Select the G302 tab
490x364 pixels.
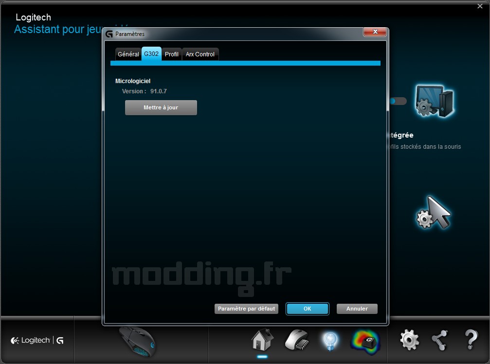click(151, 53)
